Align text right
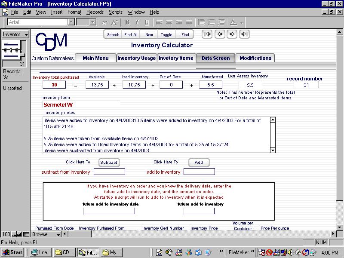The width and height of the screenshot is (344, 258). tap(179, 22)
